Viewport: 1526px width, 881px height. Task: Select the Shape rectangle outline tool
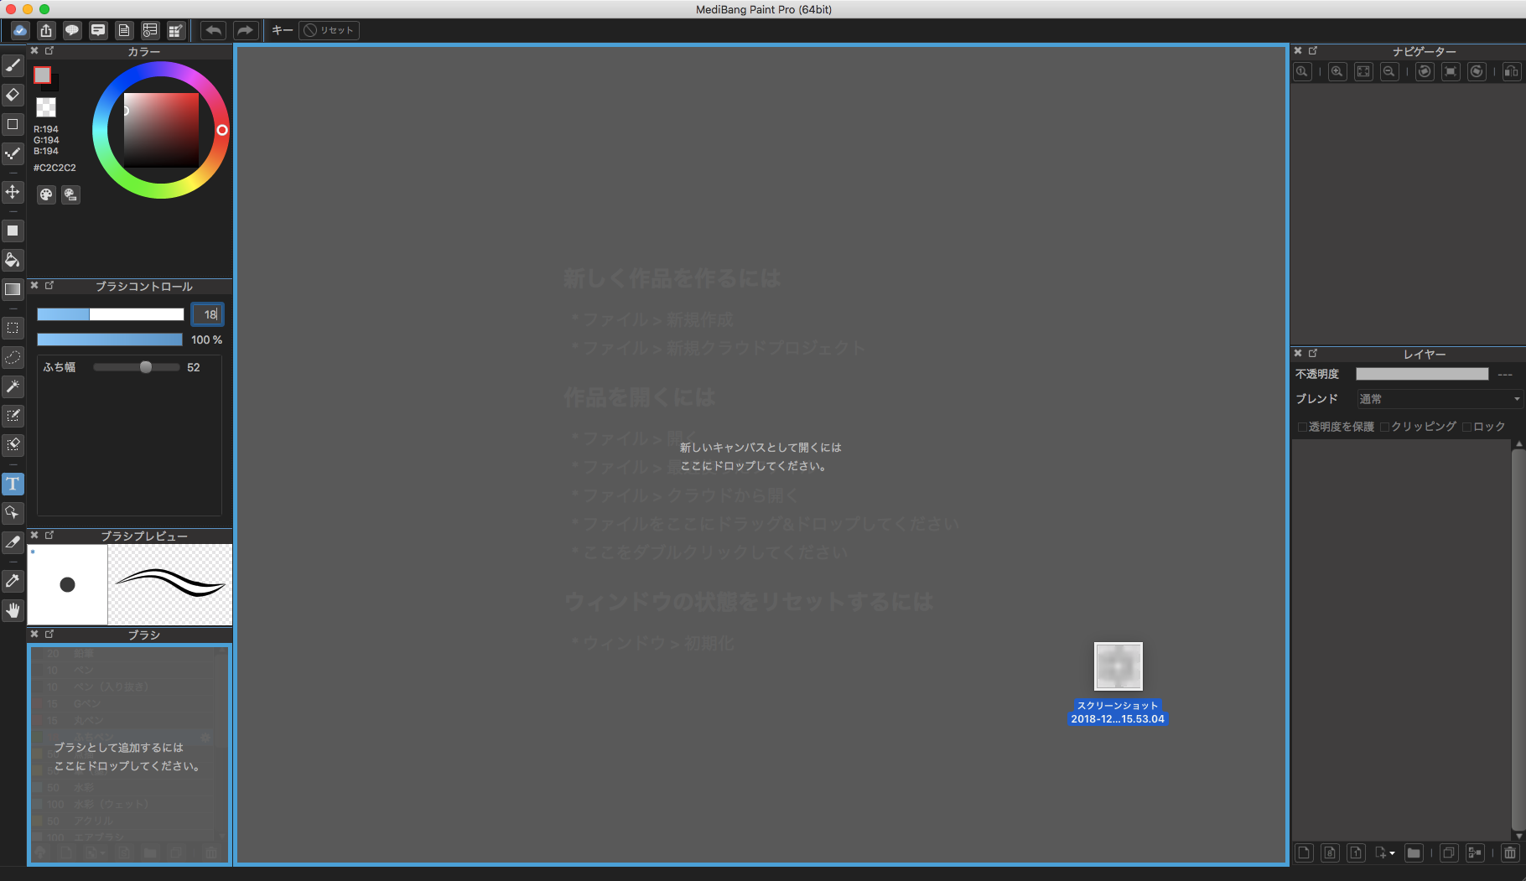pyautogui.click(x=13, y=124)
